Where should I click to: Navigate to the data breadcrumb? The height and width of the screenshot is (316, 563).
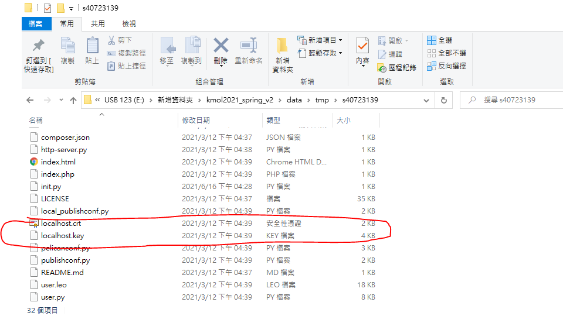pyautogui.click(x=294, y=100)
